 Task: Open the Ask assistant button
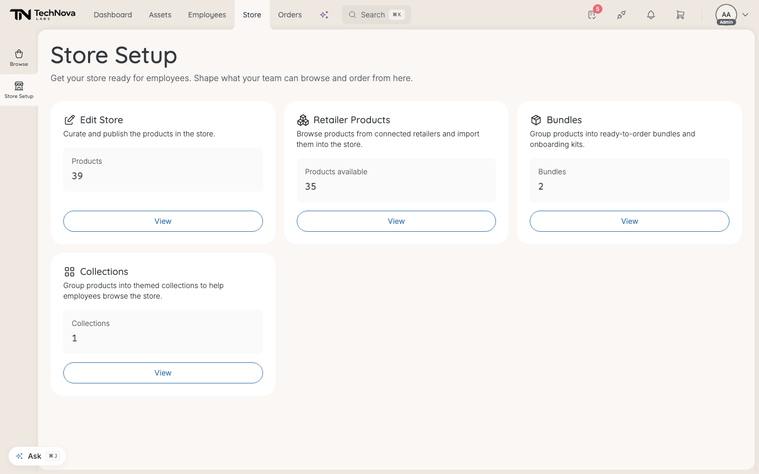tap(37, 456)
